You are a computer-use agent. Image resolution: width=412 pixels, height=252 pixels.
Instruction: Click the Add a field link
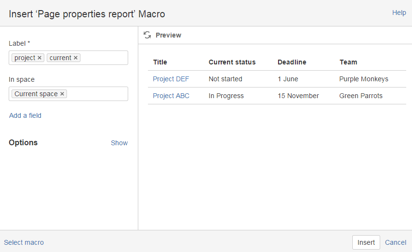click(25, 115)
